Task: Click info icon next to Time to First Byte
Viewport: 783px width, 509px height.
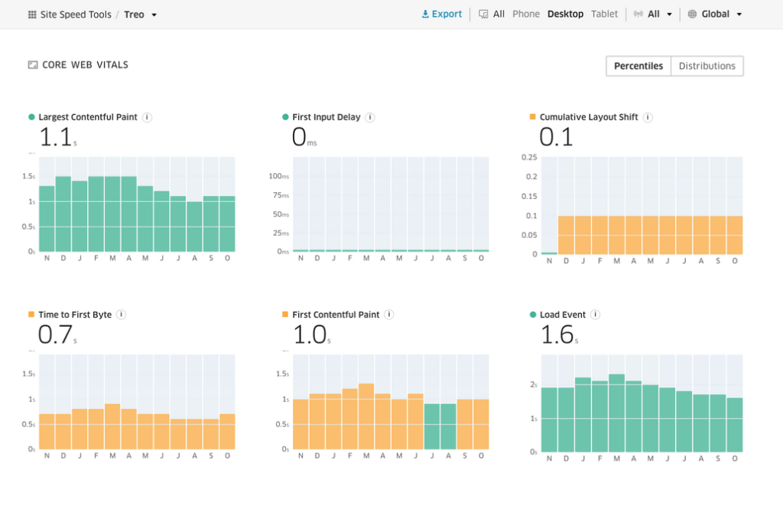Action: click(122, 315)
